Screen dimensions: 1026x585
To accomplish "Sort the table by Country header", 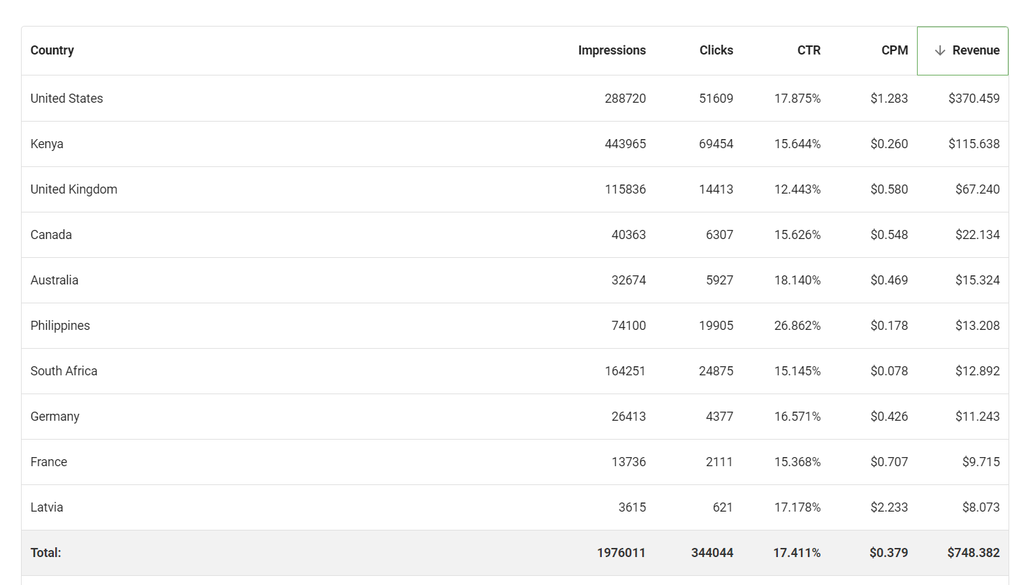I will point(52,50).
